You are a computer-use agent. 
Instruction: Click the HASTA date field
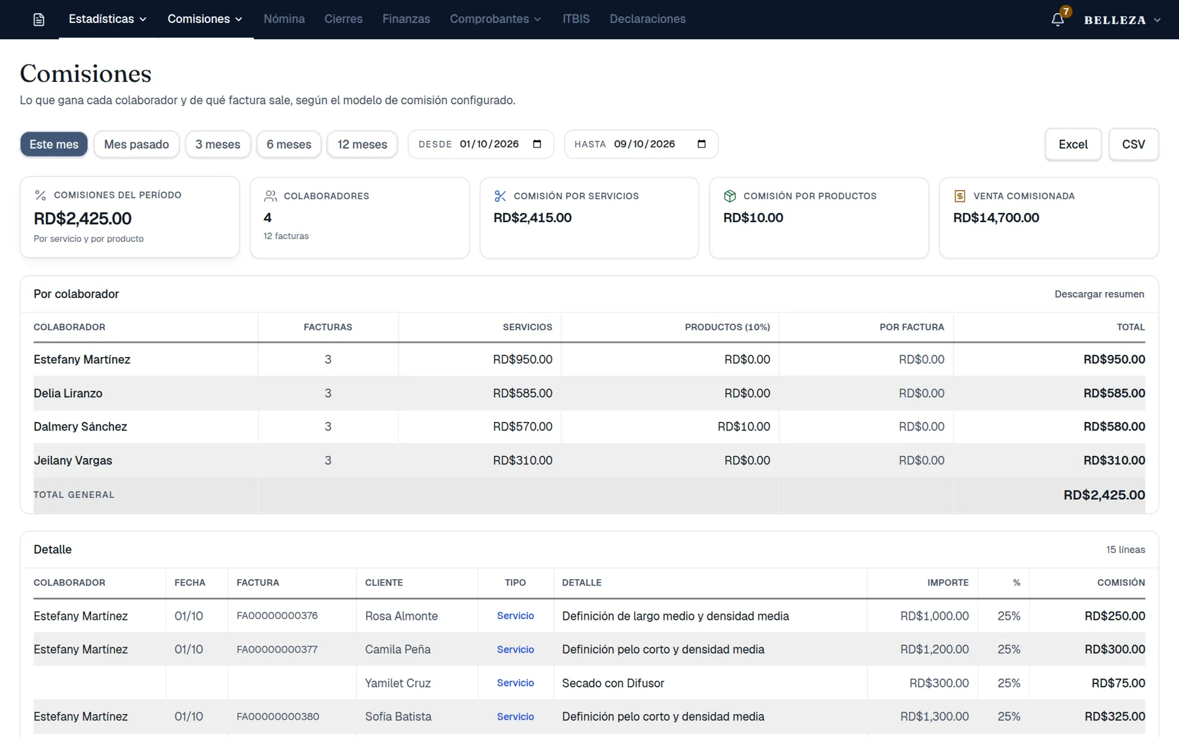[x=641, y=144]
